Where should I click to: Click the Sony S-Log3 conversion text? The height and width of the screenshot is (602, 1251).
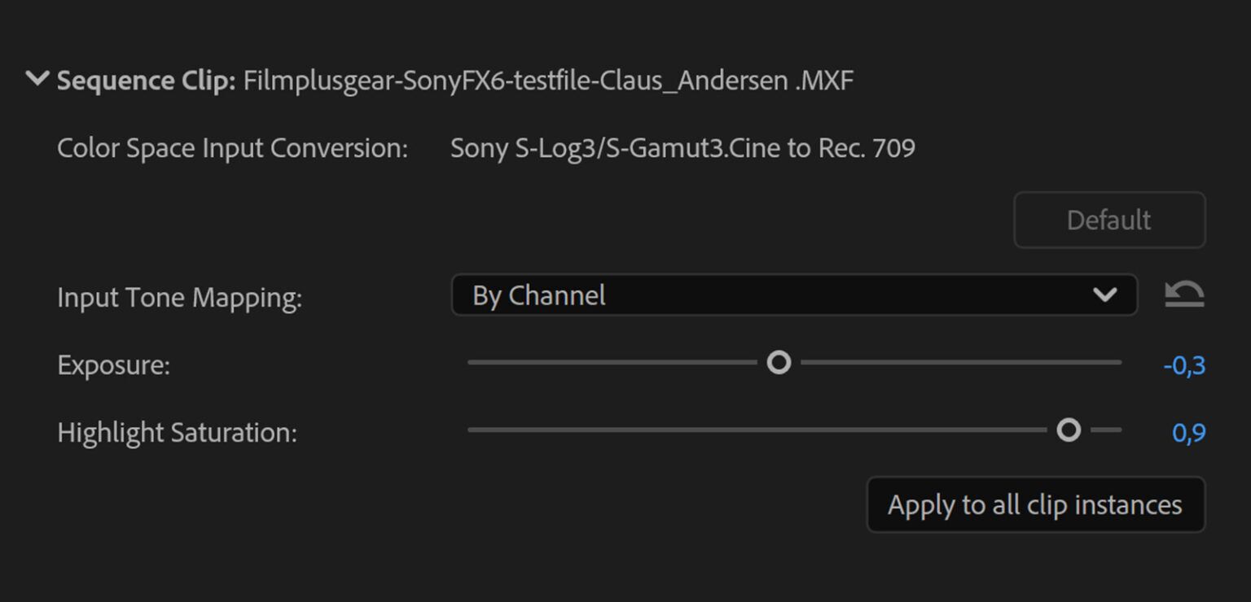click(683, 147)
